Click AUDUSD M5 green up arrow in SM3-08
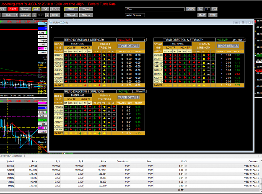The height and width of the screenshot is (194, 262). click(x=66, y=59)
